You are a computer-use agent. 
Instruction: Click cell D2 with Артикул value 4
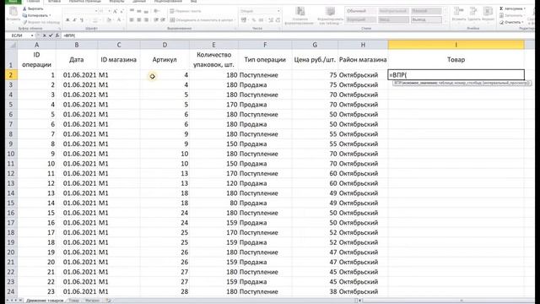[x=165, y=75]
